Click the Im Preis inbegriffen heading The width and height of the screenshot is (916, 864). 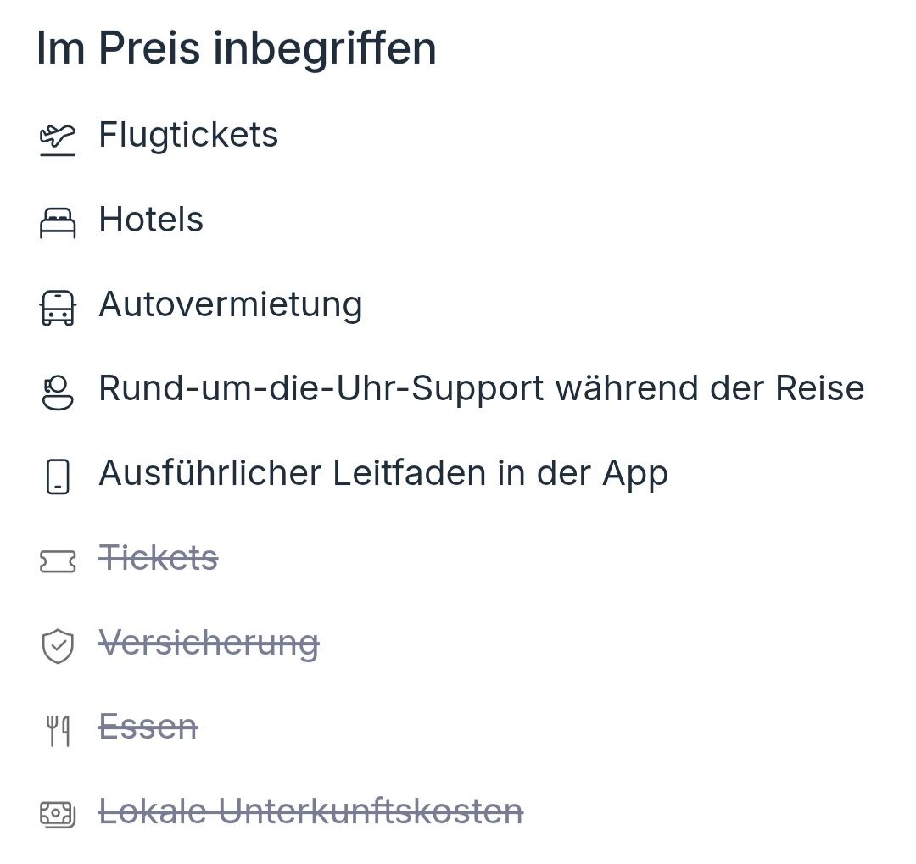coord(237,48)
